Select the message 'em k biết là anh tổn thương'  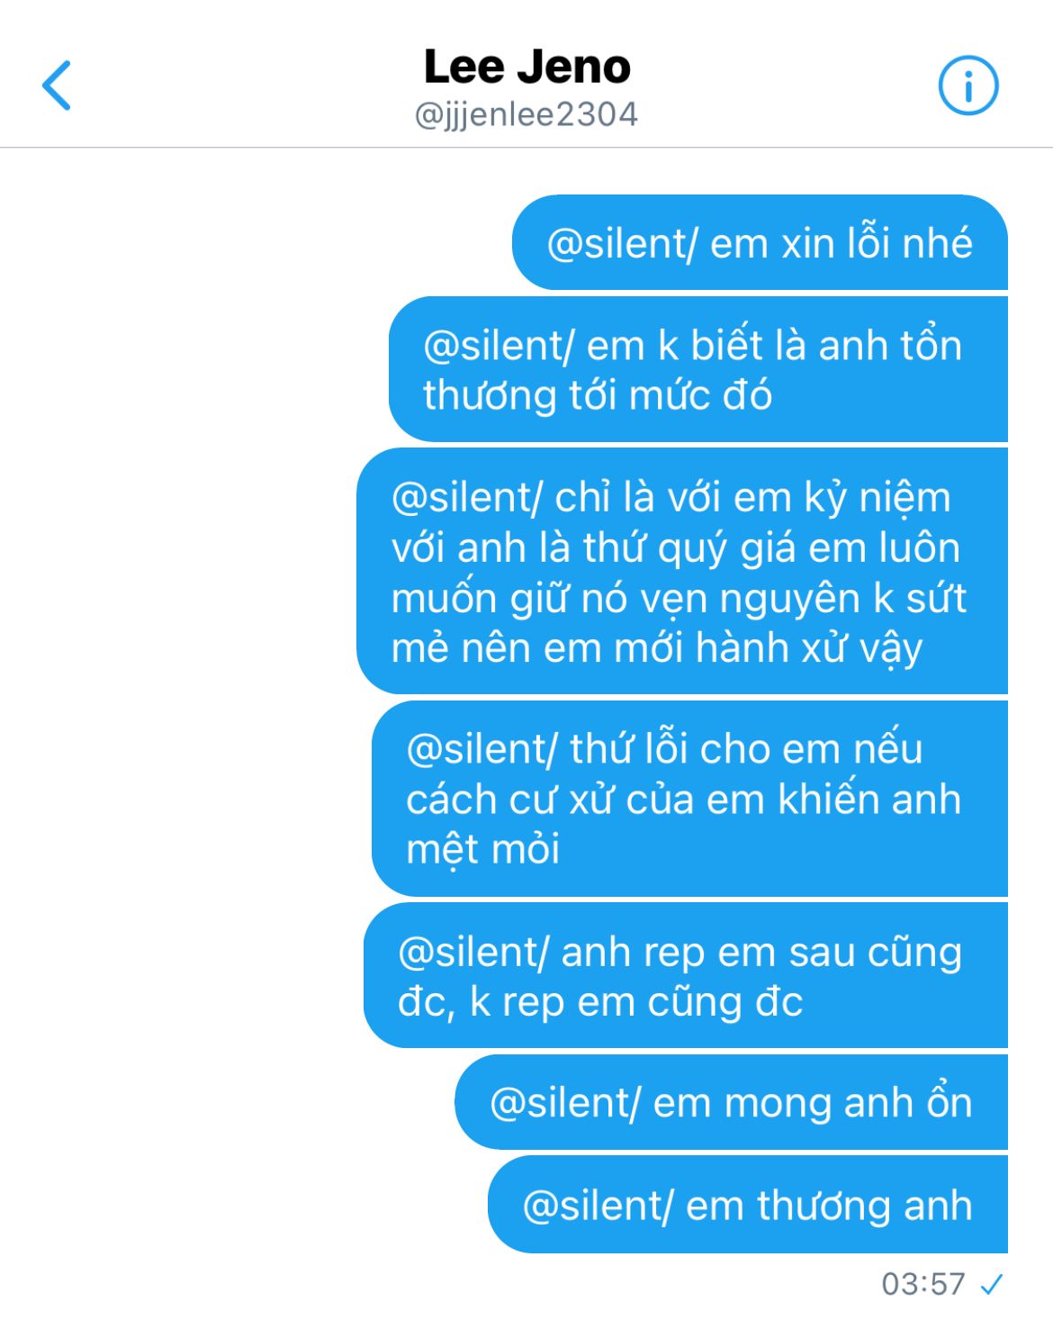(698, 369)
